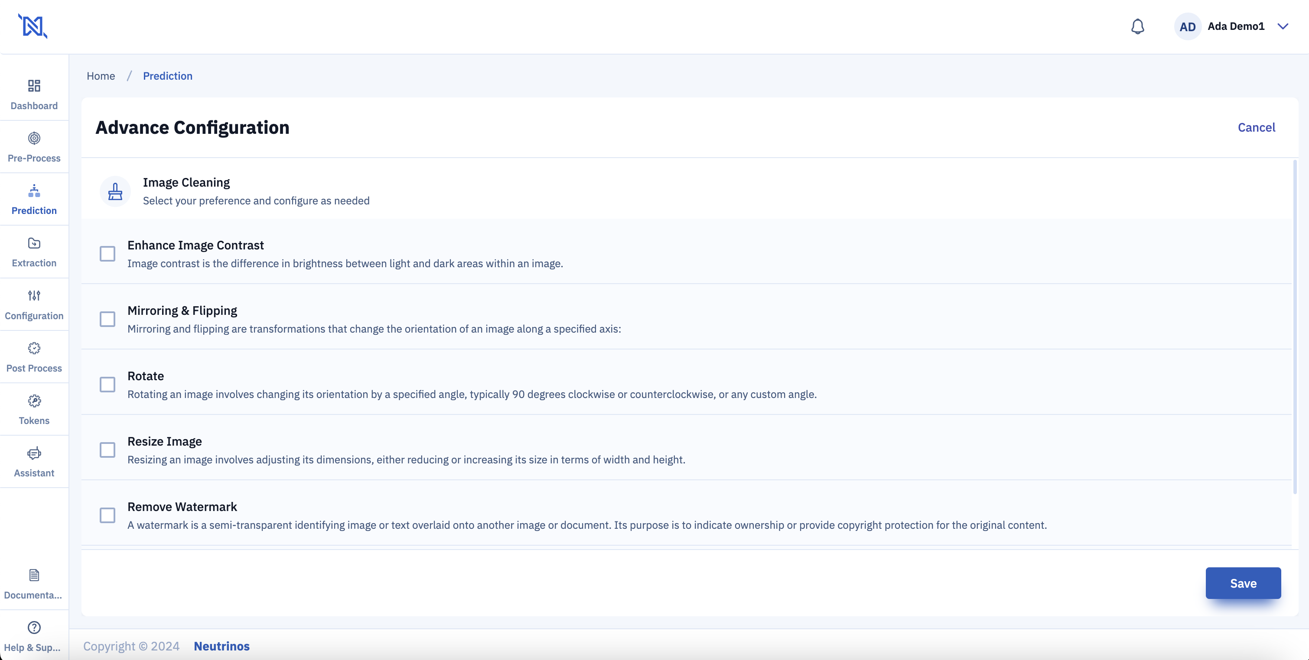The image size is (1309, 660).
Task: Click the Resize Image title
Action: (165, 442)
